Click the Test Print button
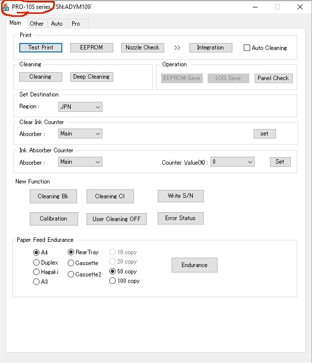This screenshot has width=312, height=363. 41,47
